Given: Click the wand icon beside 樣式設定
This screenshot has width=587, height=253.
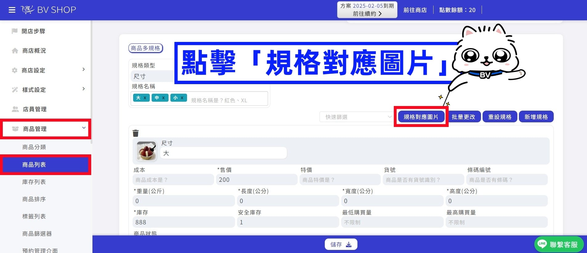Looking at the screenshot, I should pyautogui.click(x=15, y=90).
